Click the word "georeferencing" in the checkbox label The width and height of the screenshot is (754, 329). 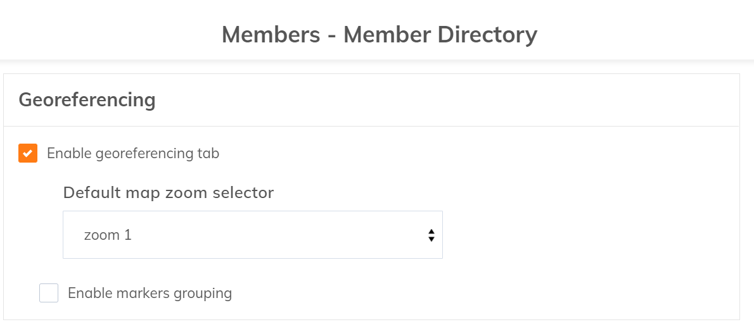pyautogui.click(x=139, y=153)
